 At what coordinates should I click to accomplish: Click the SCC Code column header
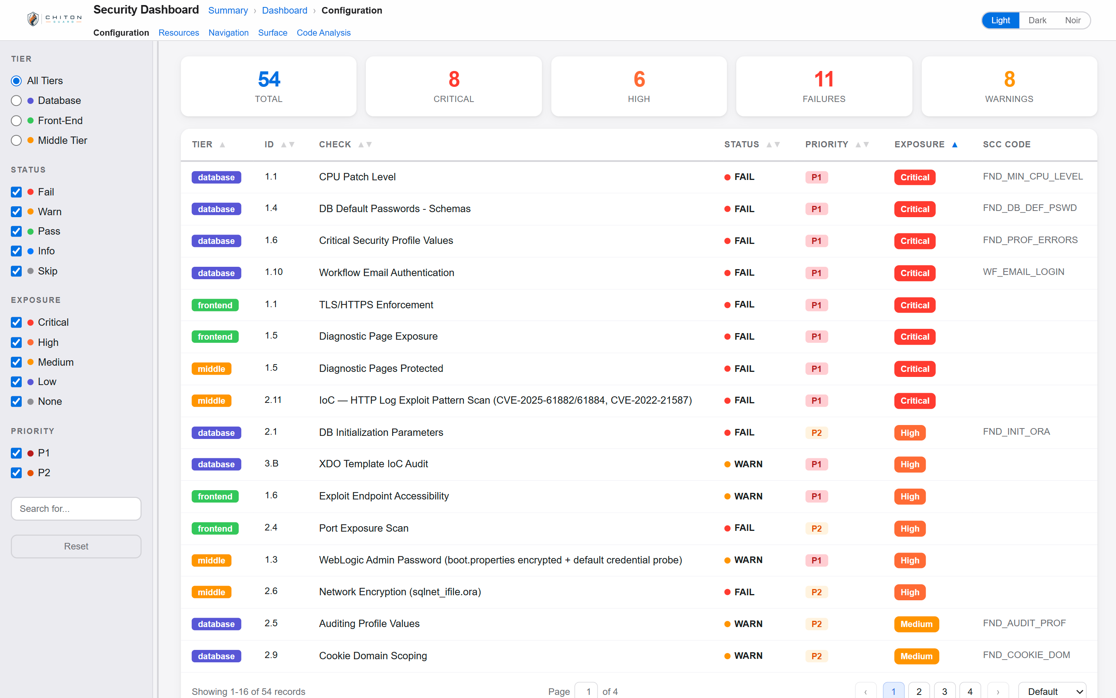point(1006,145)
